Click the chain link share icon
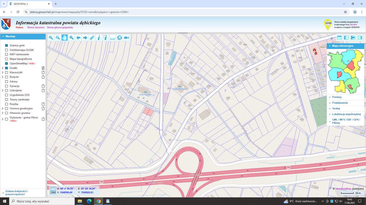Viewport: 366px width, 205px height. 92,38
